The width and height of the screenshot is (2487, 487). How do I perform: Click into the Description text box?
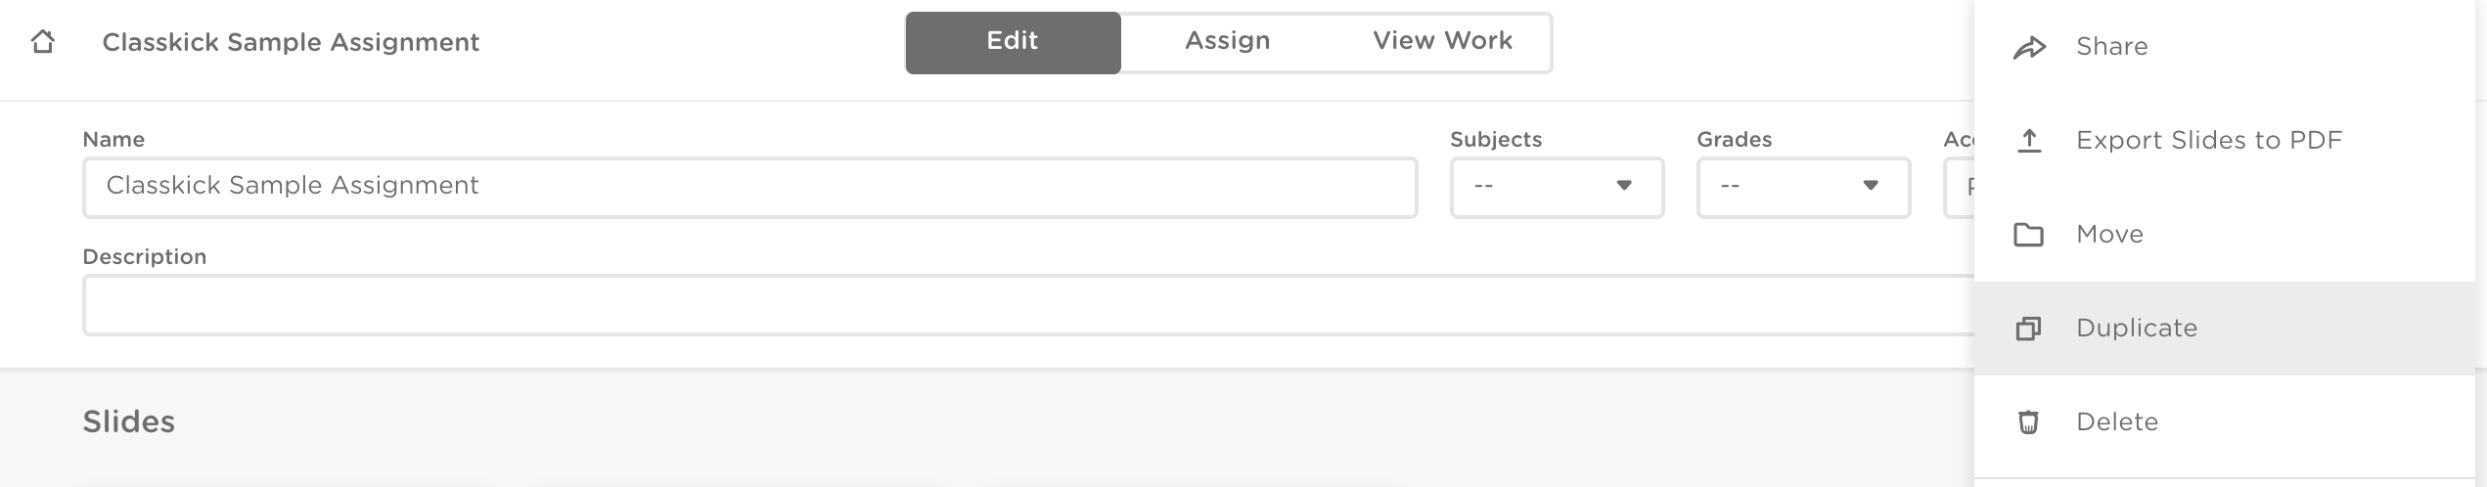pyautogui.click(x=1027, y=305)
